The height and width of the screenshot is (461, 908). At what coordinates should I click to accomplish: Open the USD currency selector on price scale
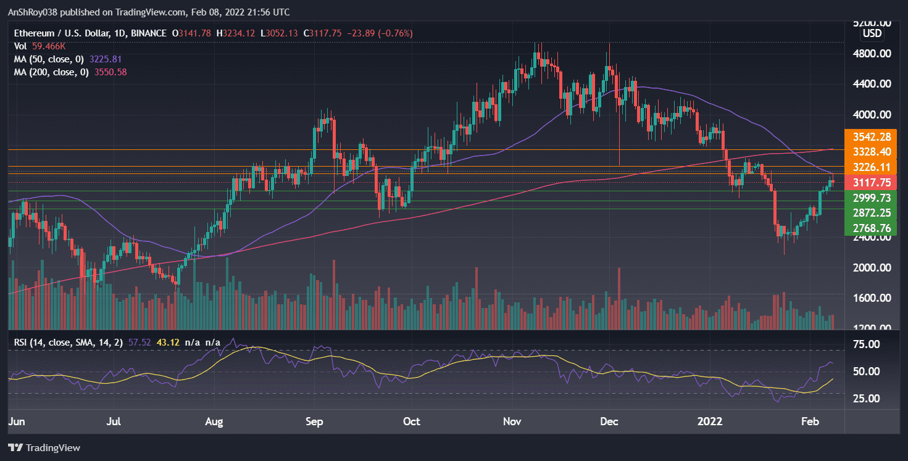click(871, 33)
